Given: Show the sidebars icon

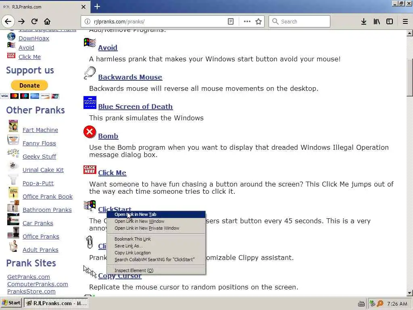Looking at the screenshot, I should (x=390, y=21).
